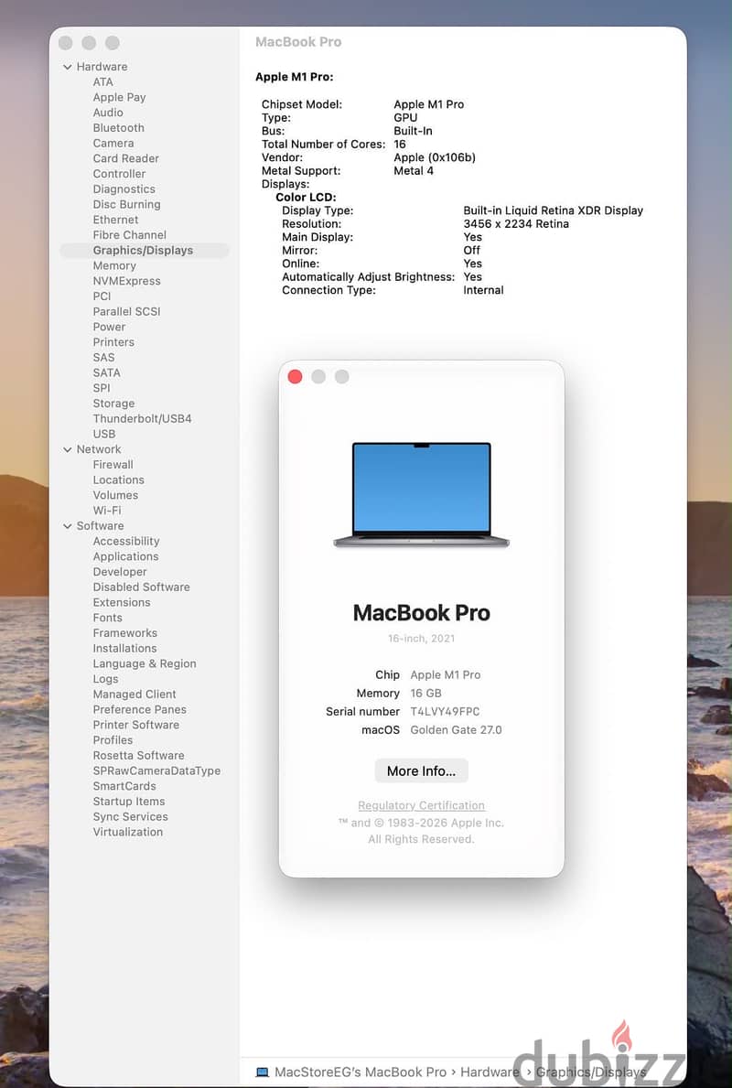Select Thunderbolt/USB4 in the sidebar
Image resolution: width=732 pixels, height=1088 pixels.
(x=142, y=418)
